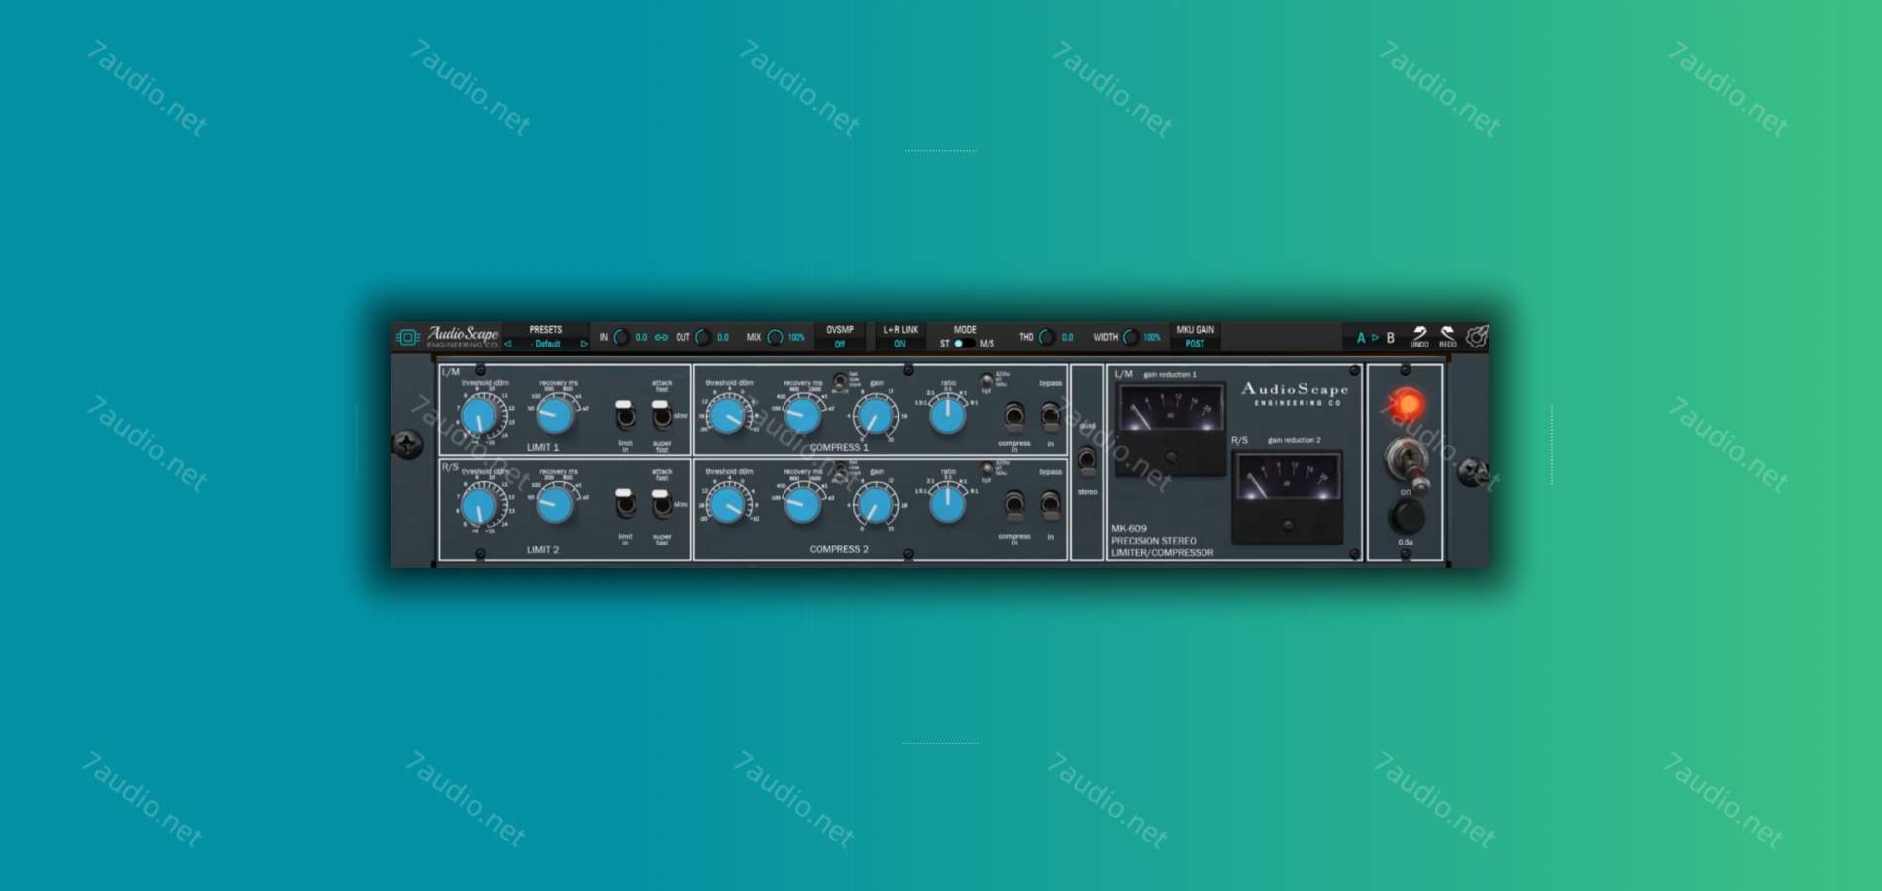Click the gain reduction 2 VU meter
Screen dimensions: 1882x891
click(x=1287, y=496)
